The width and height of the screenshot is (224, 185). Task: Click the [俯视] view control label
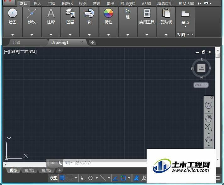coord(14,52)
